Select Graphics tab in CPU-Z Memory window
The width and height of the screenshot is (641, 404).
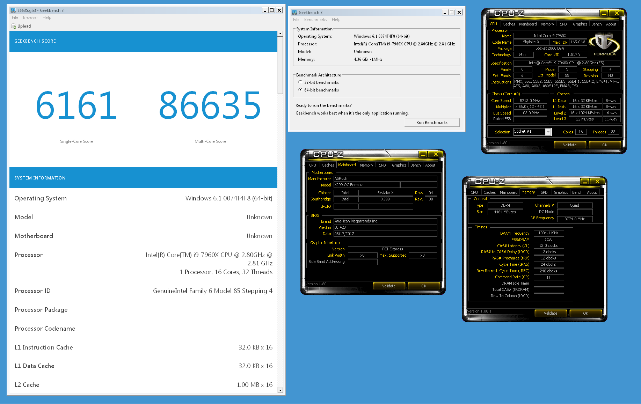[561, 192]
